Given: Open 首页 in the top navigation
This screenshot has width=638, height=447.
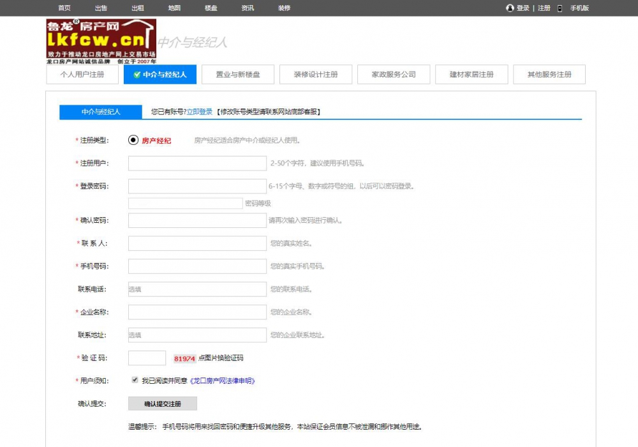Looking at the screenshot, I should [64, 8].
